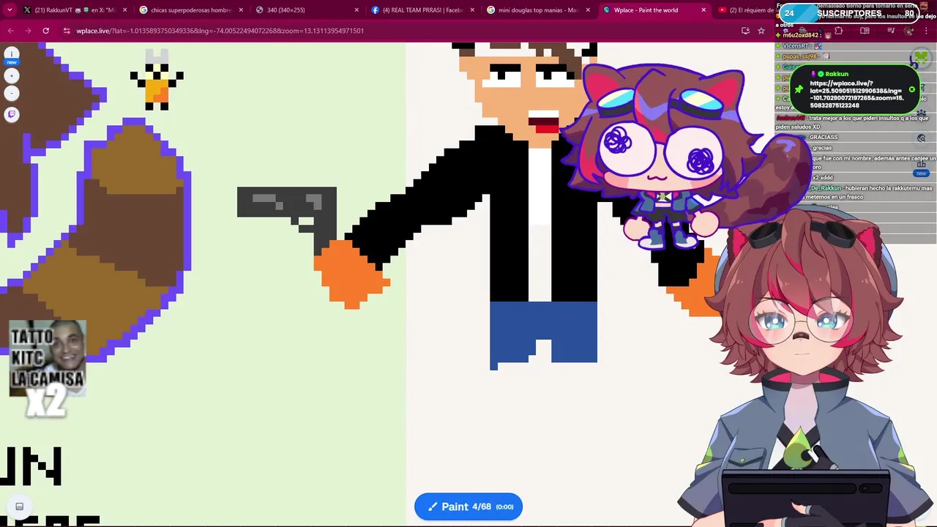The width and height of the screenshot is (937, 527).
Task: Click the GRACIASS chat message
Action: (x=824, y=138)
